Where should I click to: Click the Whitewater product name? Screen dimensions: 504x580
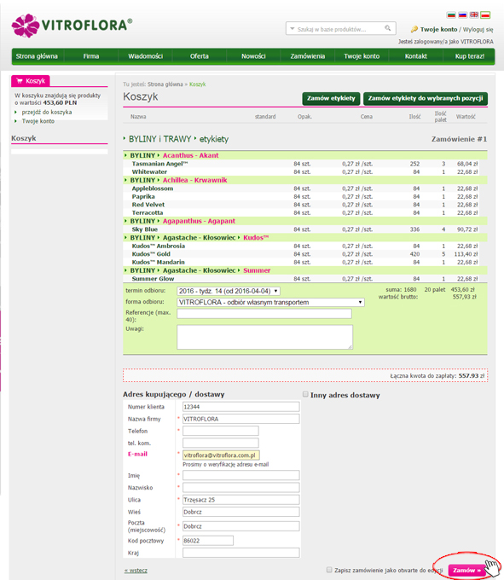click(x=149, y=172)
